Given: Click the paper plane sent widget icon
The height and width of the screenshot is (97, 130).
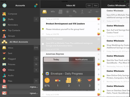Looking at the screenshot, I should coord(90,80).
